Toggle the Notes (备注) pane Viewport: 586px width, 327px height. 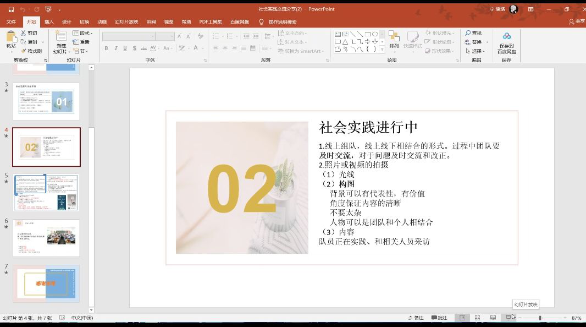[416, 318]
